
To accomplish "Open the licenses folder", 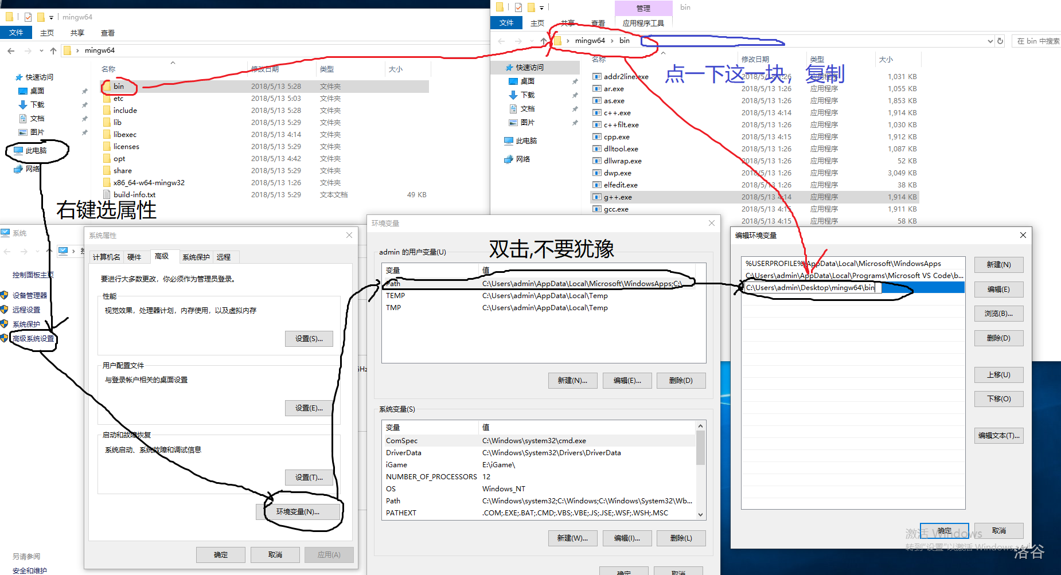I will click(126, 147).
